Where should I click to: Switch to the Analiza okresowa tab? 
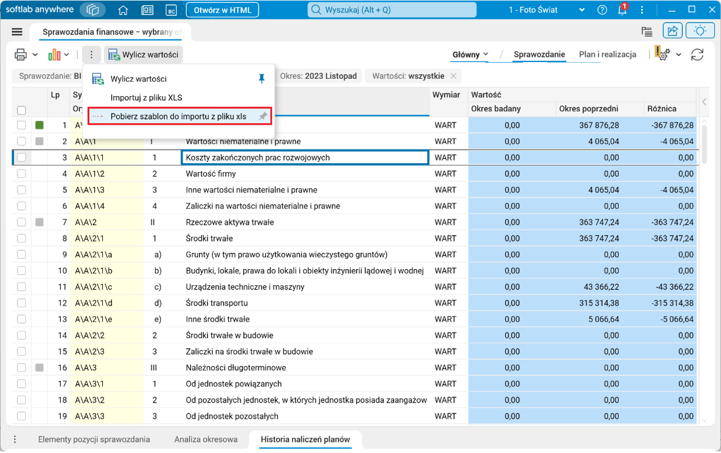(206, 439)
